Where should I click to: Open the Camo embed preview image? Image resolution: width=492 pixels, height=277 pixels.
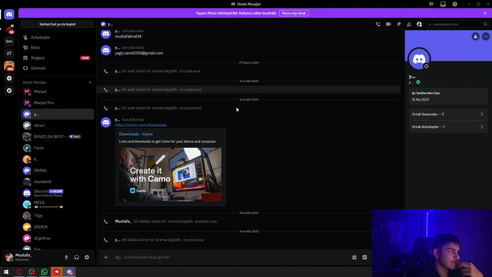click(170, 175)
